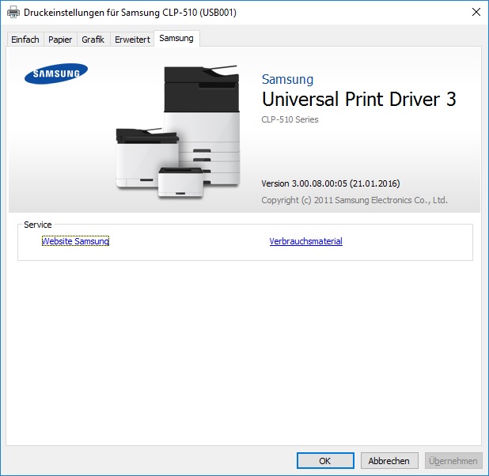
Task: Click the Service group label
Action: click(x=38, y=225)
